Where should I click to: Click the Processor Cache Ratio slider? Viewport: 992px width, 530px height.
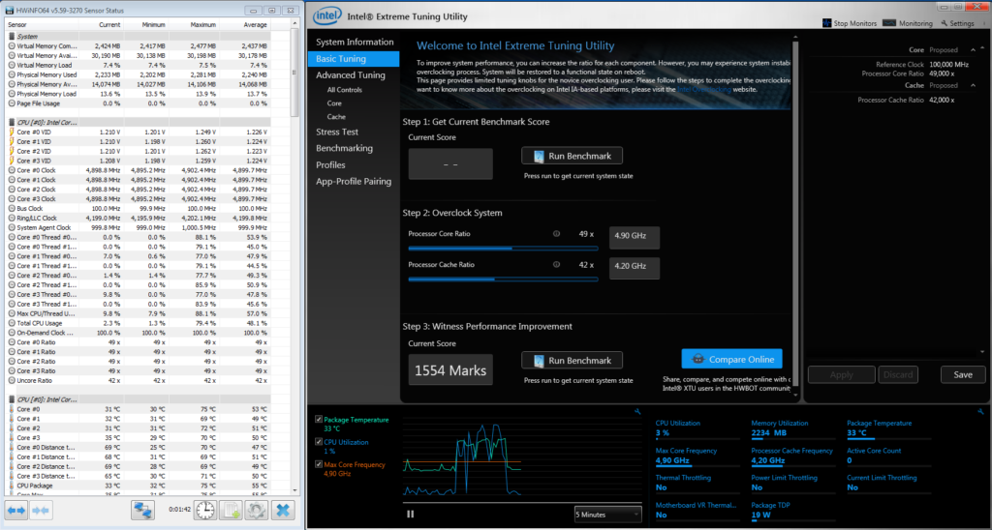[503, 279]
